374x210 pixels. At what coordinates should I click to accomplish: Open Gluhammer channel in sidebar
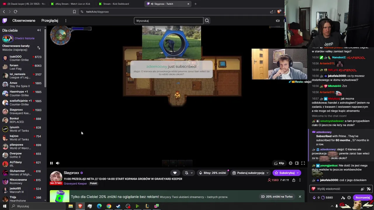point(22,173)
